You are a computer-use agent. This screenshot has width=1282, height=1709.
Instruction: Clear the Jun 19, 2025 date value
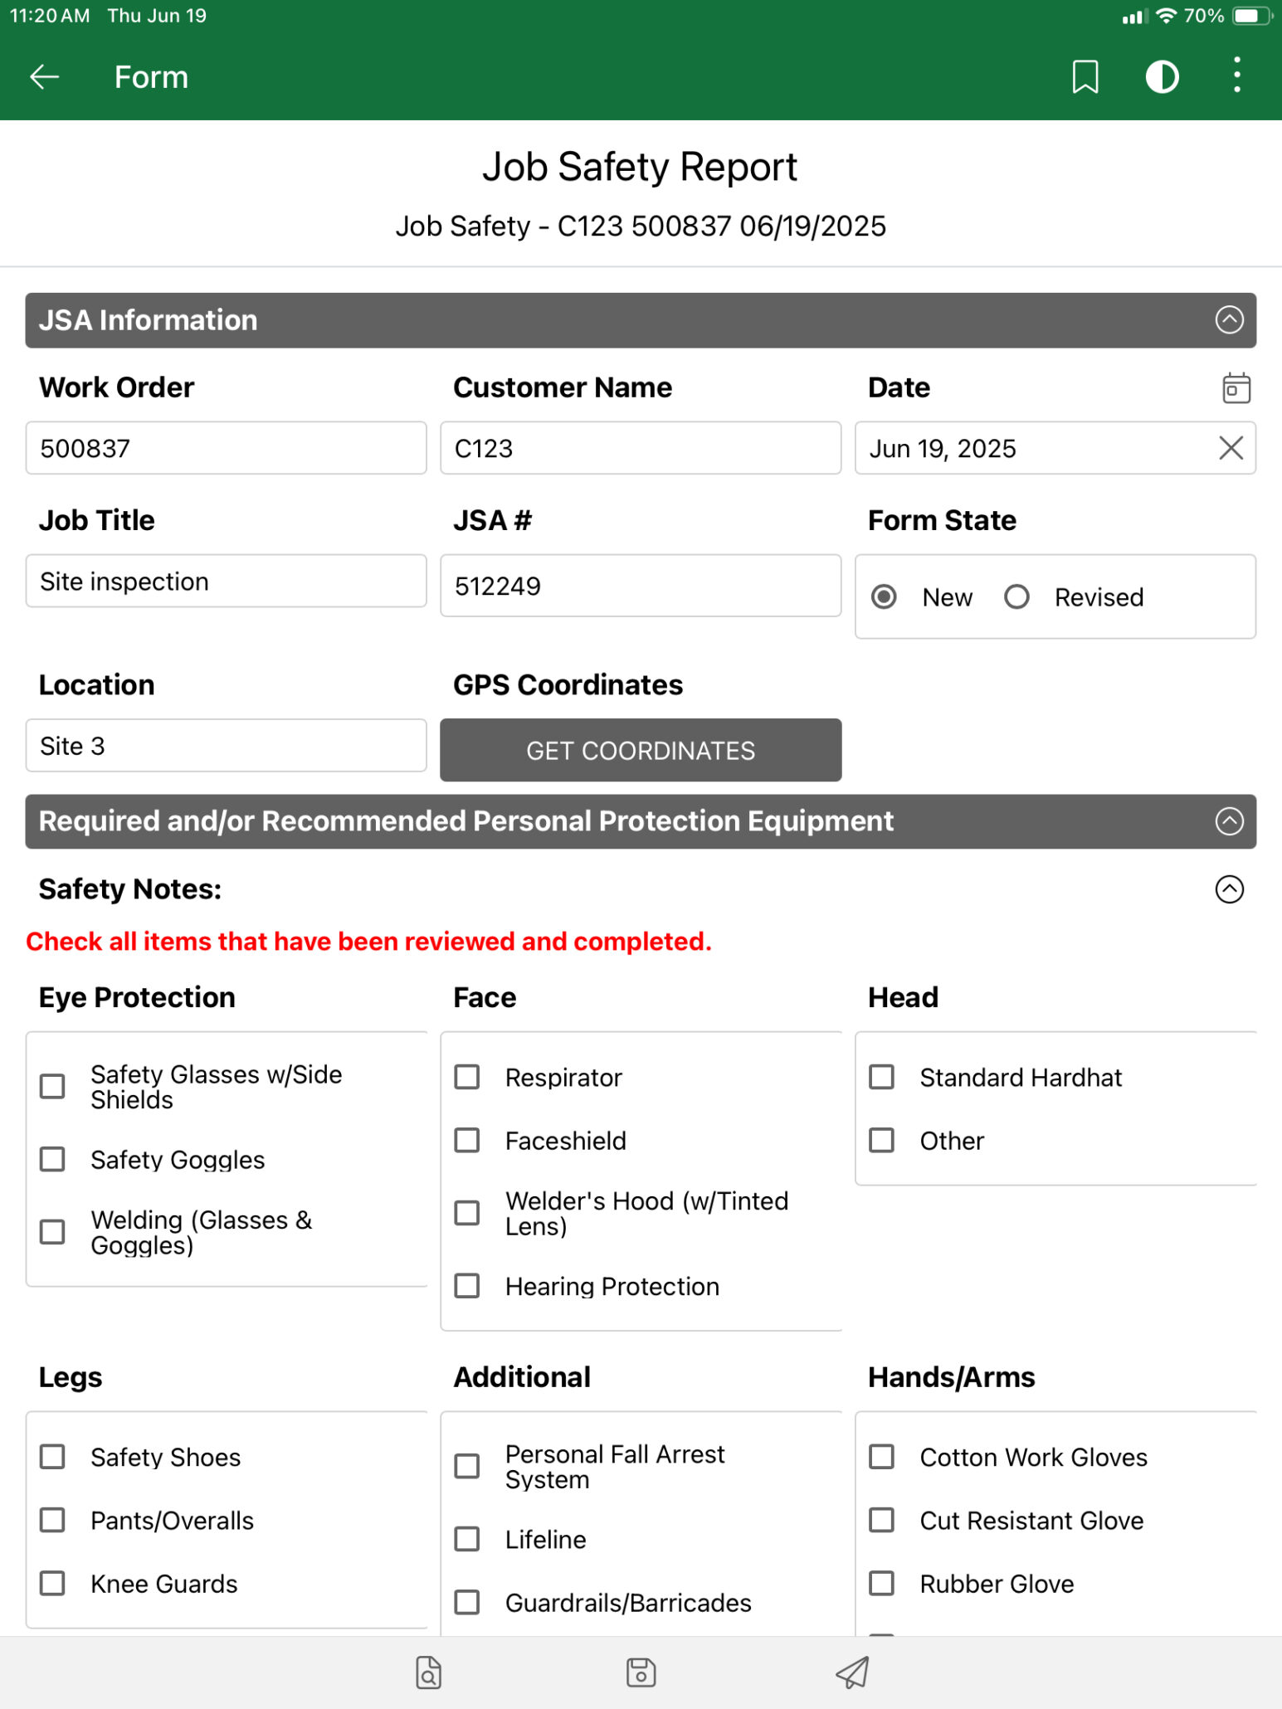click(x=1231, y=448)
